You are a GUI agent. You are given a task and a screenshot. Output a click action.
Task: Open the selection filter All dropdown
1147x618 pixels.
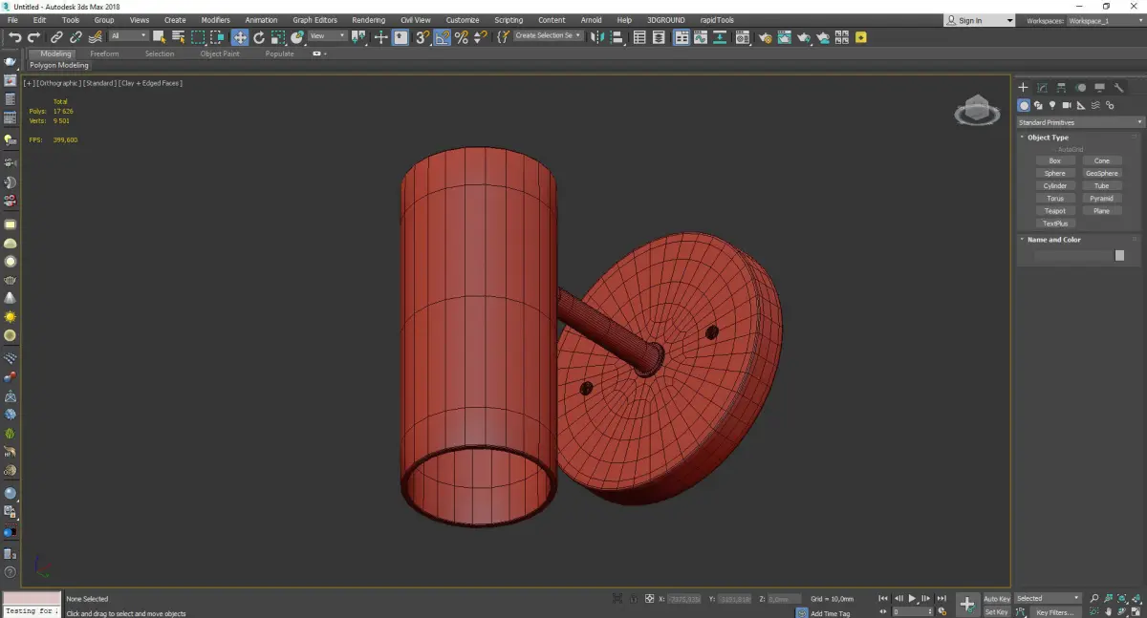point(128,36)
